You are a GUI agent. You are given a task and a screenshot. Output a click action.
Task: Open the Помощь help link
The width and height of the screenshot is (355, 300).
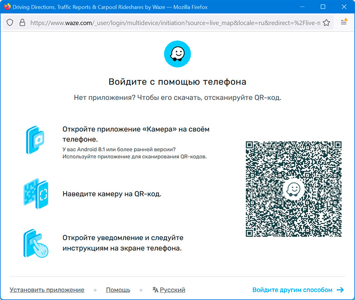[118, 290]
